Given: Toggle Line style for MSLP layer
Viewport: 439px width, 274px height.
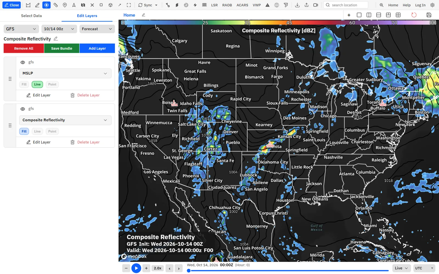Looking at the screenshot, I should point(37,84).
